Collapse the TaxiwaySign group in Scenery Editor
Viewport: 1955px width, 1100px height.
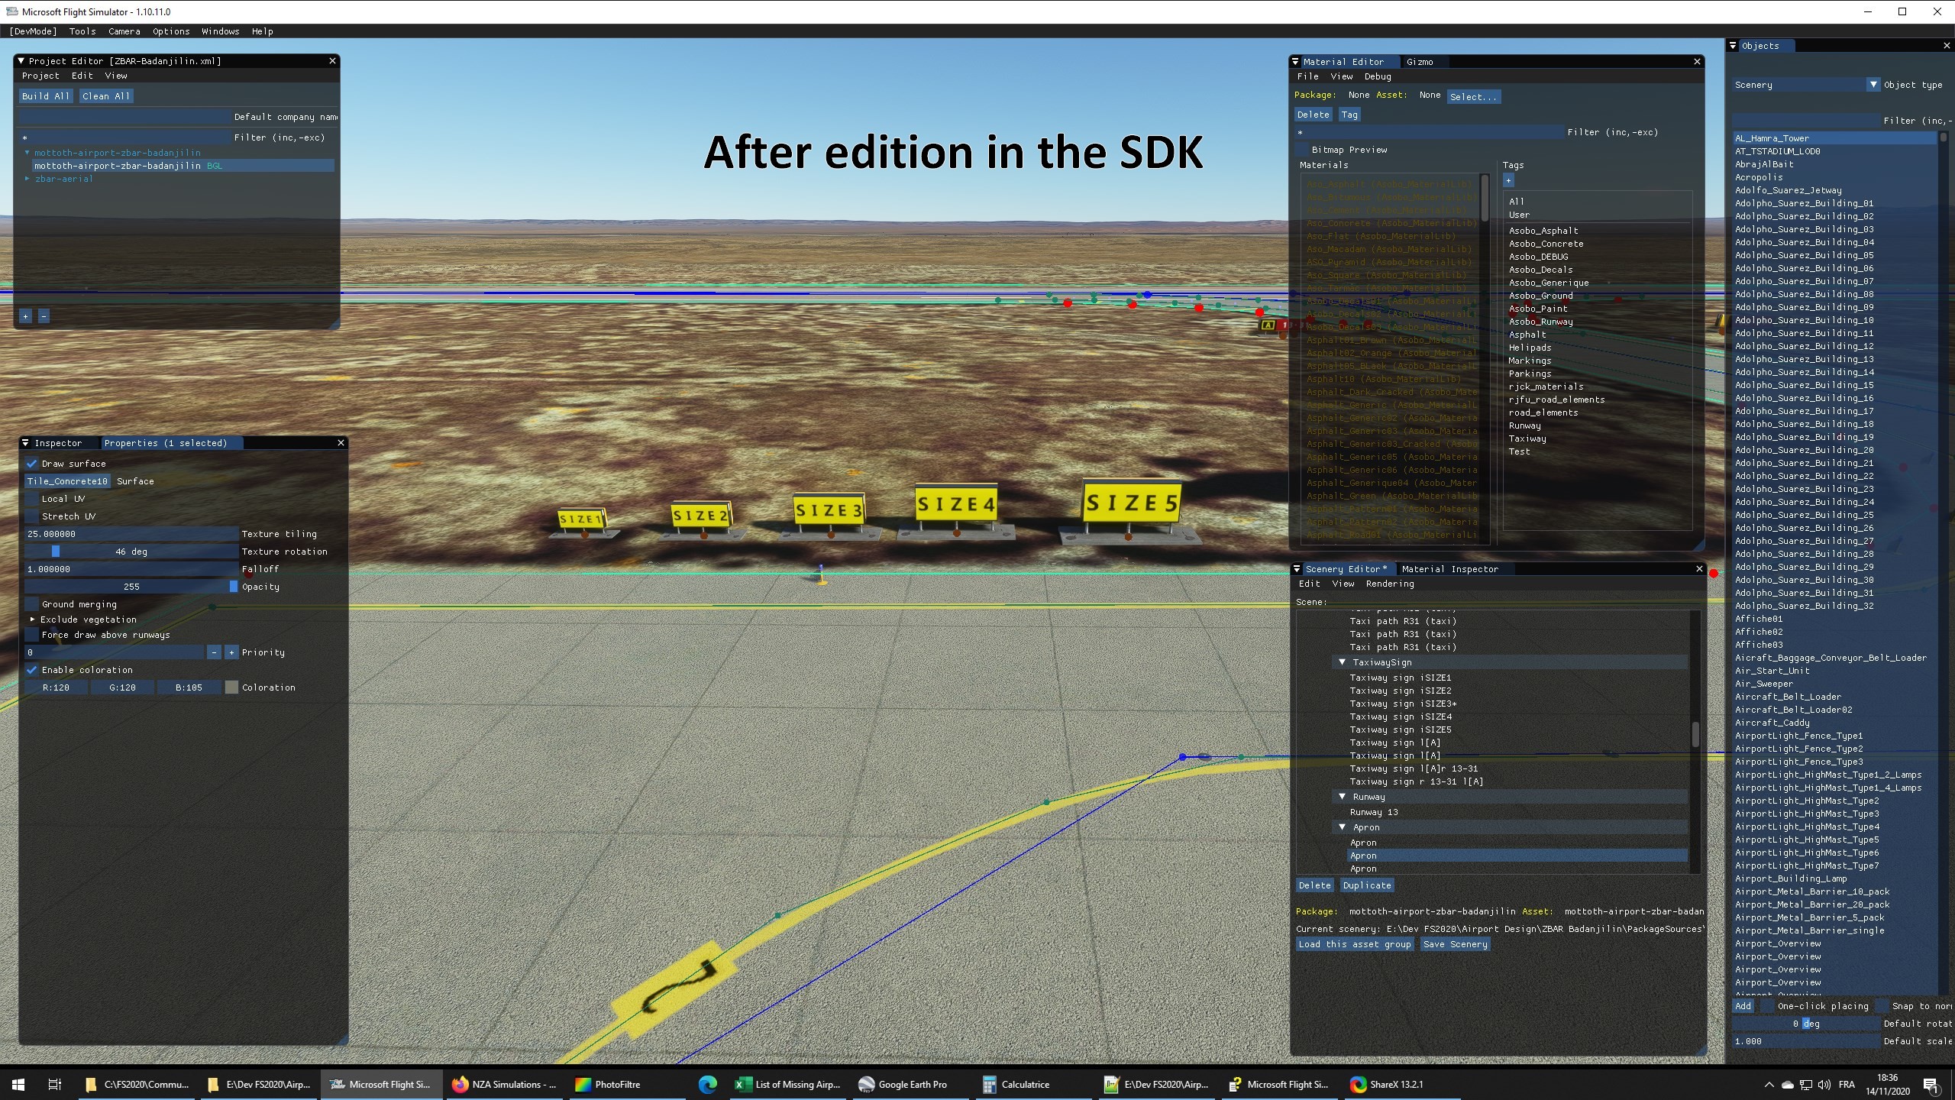[1343, 662]
